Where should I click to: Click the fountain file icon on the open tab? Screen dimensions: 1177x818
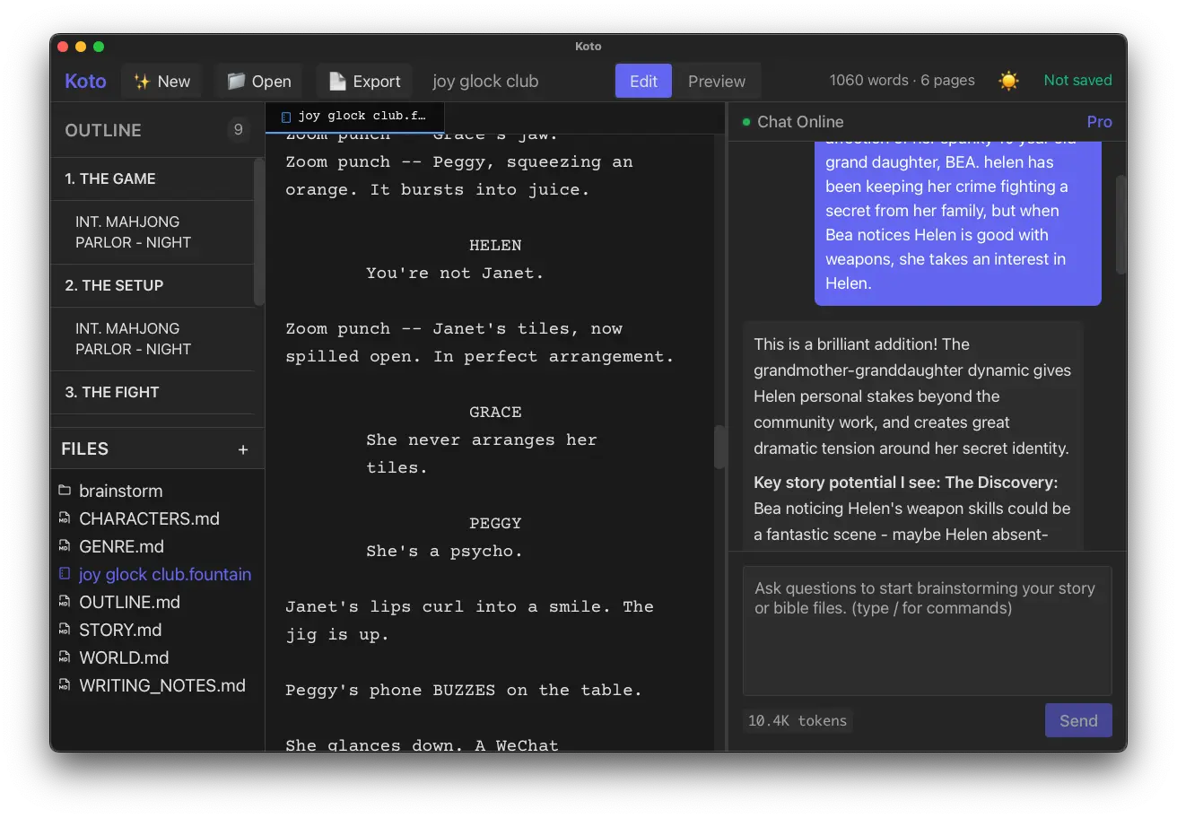click(x=284, y=116)
